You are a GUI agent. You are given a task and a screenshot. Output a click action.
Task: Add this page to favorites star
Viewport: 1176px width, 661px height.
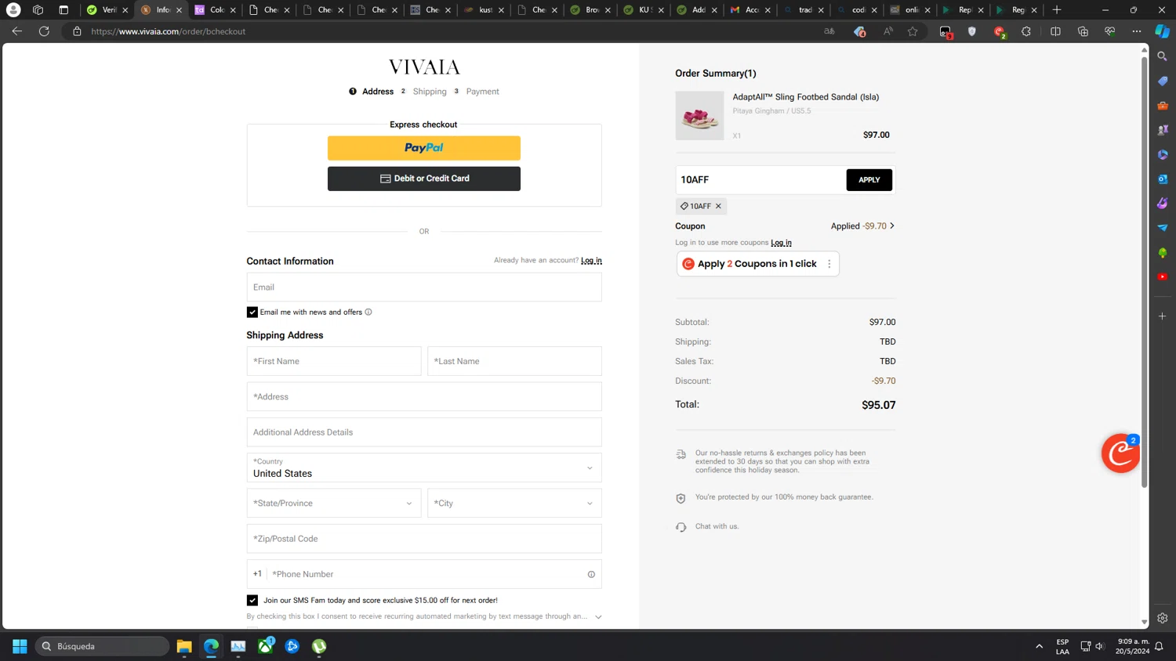[913, 31]
